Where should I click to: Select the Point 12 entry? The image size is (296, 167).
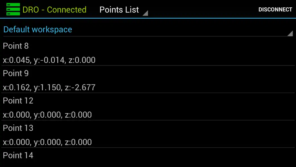pyautogui.click(x=148, y=107)
